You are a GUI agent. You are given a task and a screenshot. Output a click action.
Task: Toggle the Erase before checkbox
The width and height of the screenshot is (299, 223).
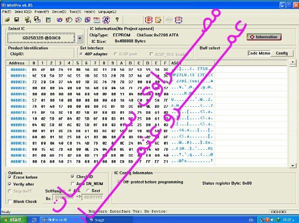coord(10,177)
